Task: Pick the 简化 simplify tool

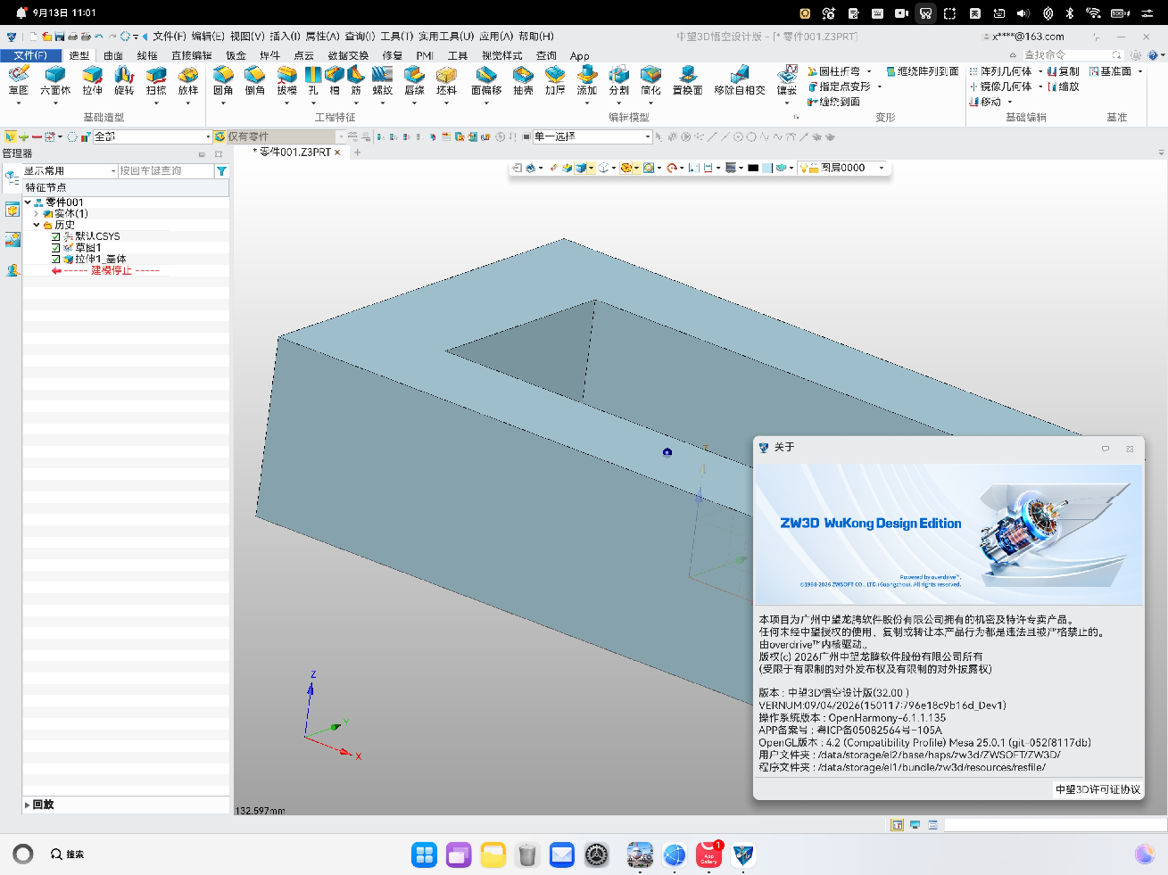Action: (x=650, y=80)
